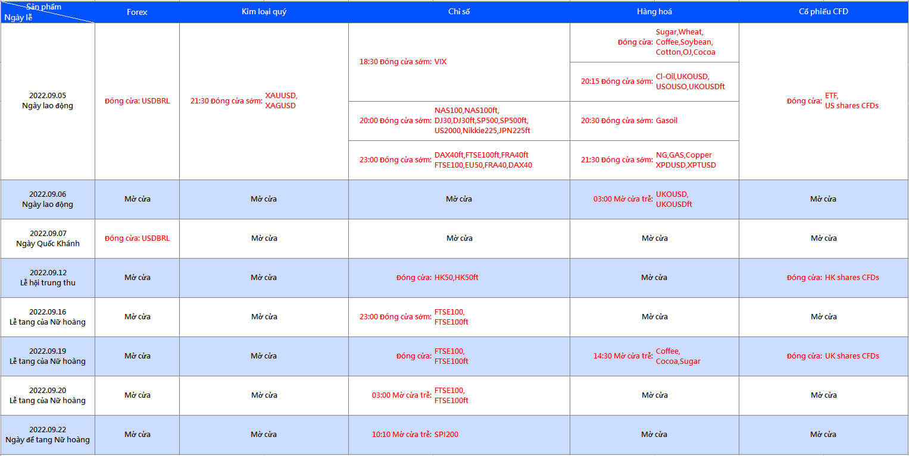Select the Đóng cửa ETF, US shares CFDs cell

click(x=823, y=101)
